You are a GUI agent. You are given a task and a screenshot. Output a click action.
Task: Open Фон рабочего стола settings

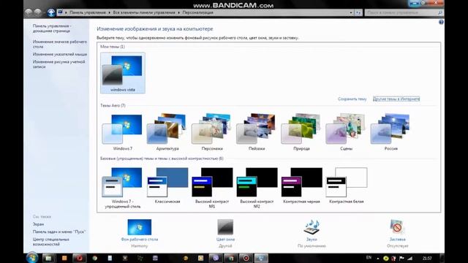click(140, 234)
